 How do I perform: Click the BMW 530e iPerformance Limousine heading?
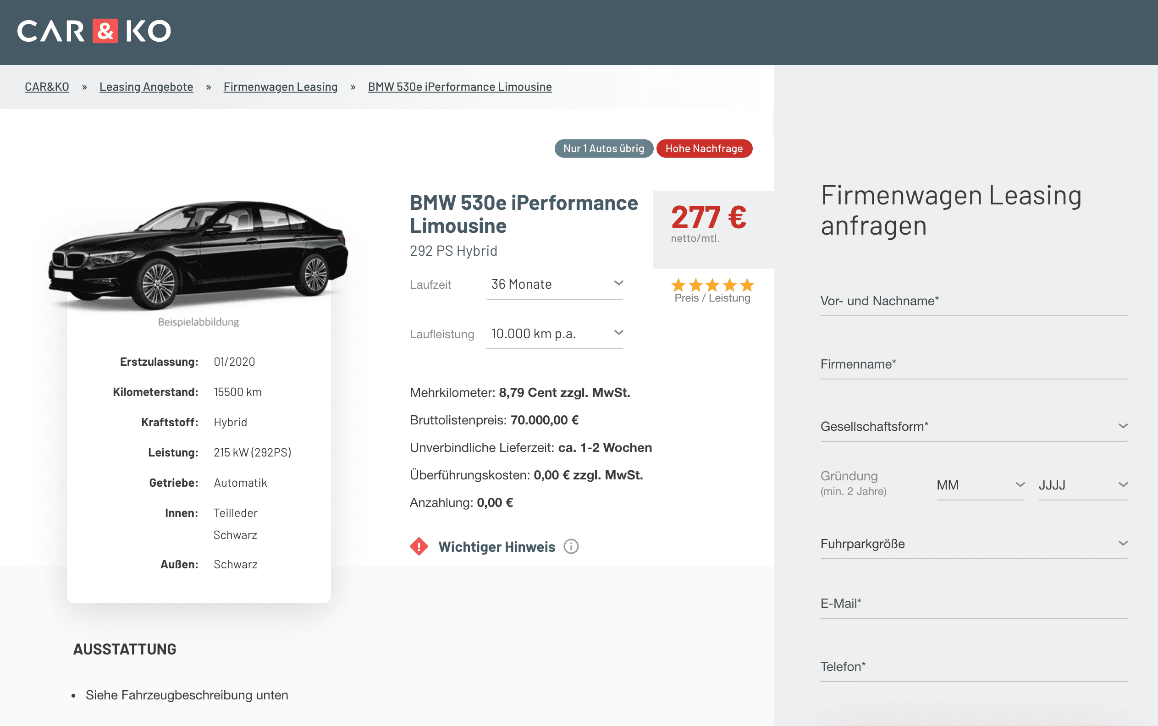524,214
